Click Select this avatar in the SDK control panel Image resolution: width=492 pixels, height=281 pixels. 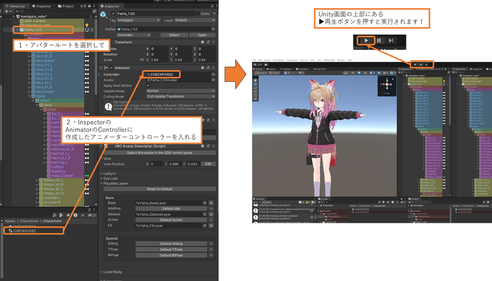click(159, 153)
